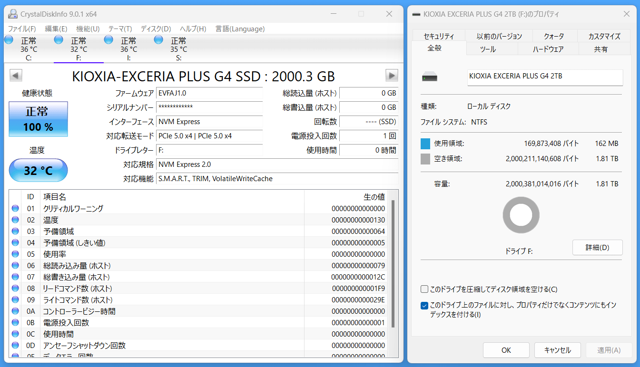The width and height of the screenshot is (640, 367).
Task: Click the next disk right arrow button
Action: coord(392,76)
